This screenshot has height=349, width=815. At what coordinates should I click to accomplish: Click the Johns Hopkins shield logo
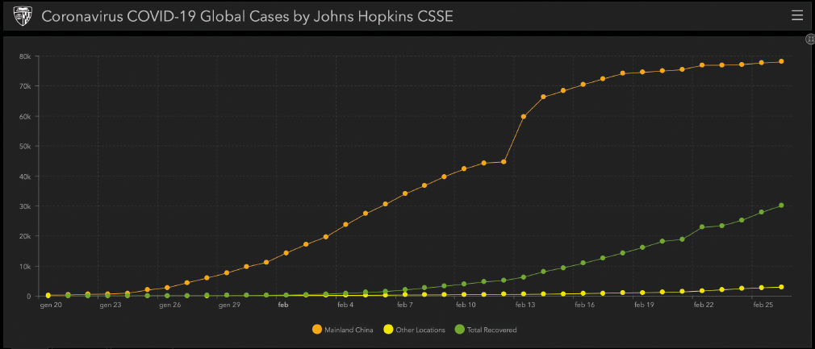(x=24, y=16)
